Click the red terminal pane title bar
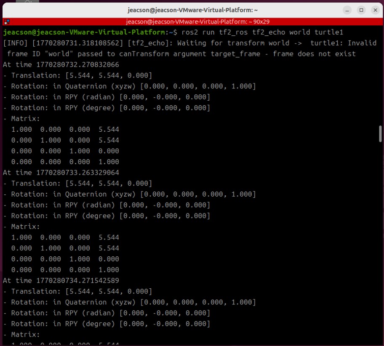This screenshot has width=384, height=346. tap(192, 22)
